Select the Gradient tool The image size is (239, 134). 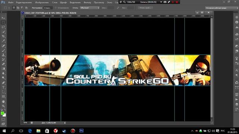tap(3, 68)
